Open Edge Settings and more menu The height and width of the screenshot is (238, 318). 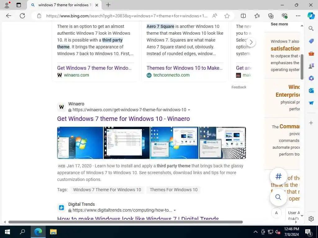tap(298, 16)
